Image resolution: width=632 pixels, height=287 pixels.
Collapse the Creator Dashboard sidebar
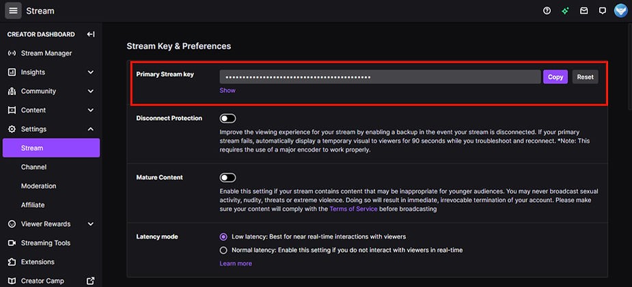(91, 34)
